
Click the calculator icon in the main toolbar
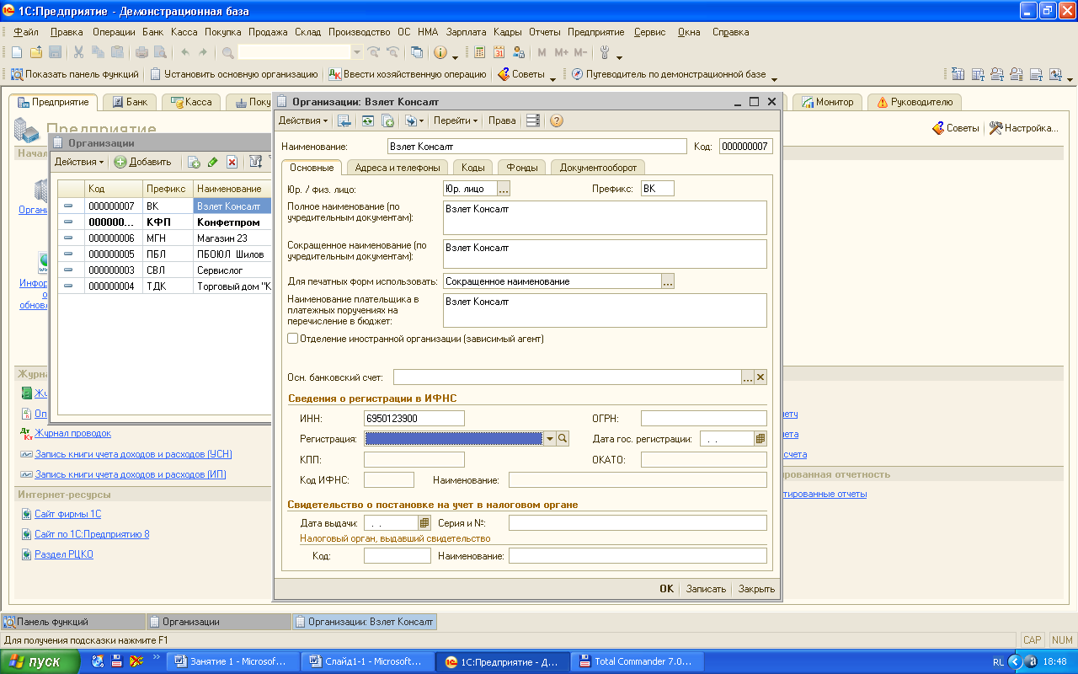tap(479, 52)
